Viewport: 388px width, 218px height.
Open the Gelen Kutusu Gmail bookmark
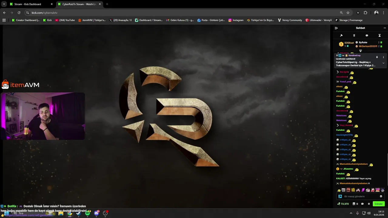pyautogui.click(x=180, y=20)
